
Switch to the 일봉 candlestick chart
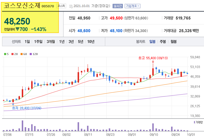[152, 42]
